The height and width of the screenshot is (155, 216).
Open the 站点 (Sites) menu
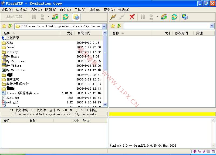[21, 10]
